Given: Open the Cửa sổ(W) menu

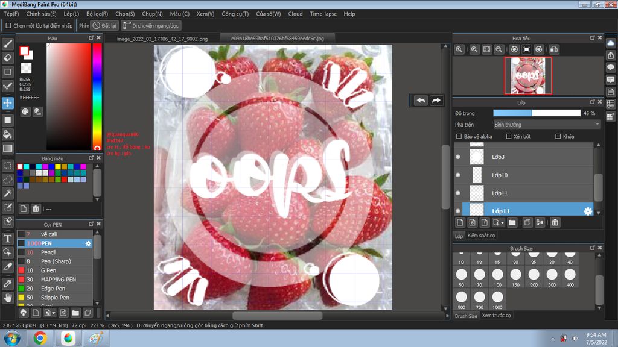Looking at the screenshot, I should 269,14.
